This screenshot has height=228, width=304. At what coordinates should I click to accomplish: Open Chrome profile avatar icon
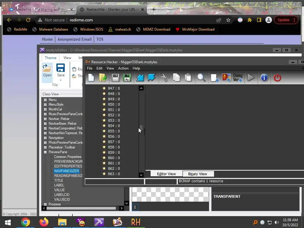pyautogui.click(x=268, y=20)
